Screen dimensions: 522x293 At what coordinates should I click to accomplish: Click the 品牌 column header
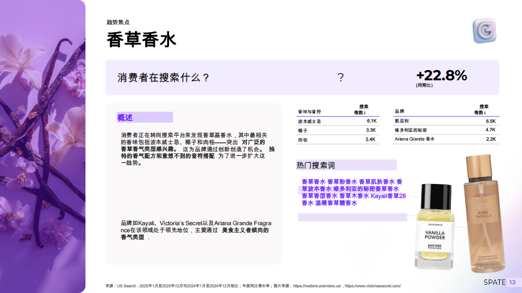tap(399, 111)
